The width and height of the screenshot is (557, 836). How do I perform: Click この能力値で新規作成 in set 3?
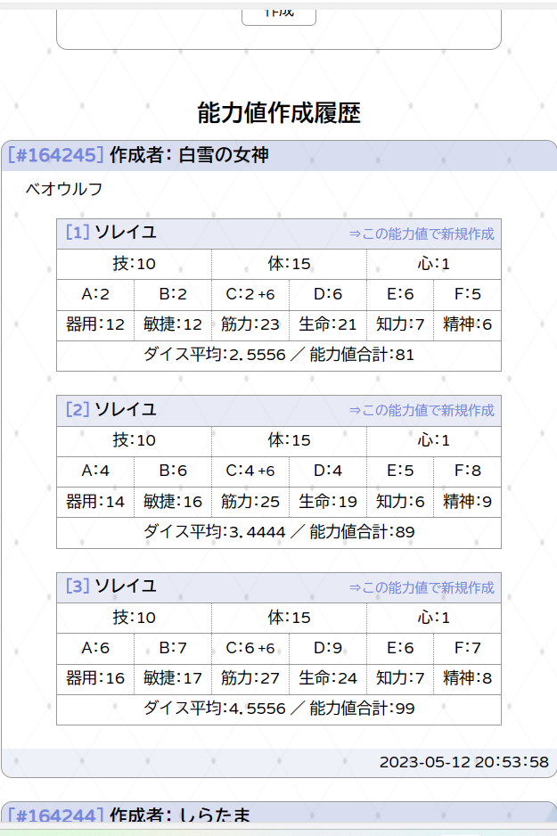(x=422, y=587)
